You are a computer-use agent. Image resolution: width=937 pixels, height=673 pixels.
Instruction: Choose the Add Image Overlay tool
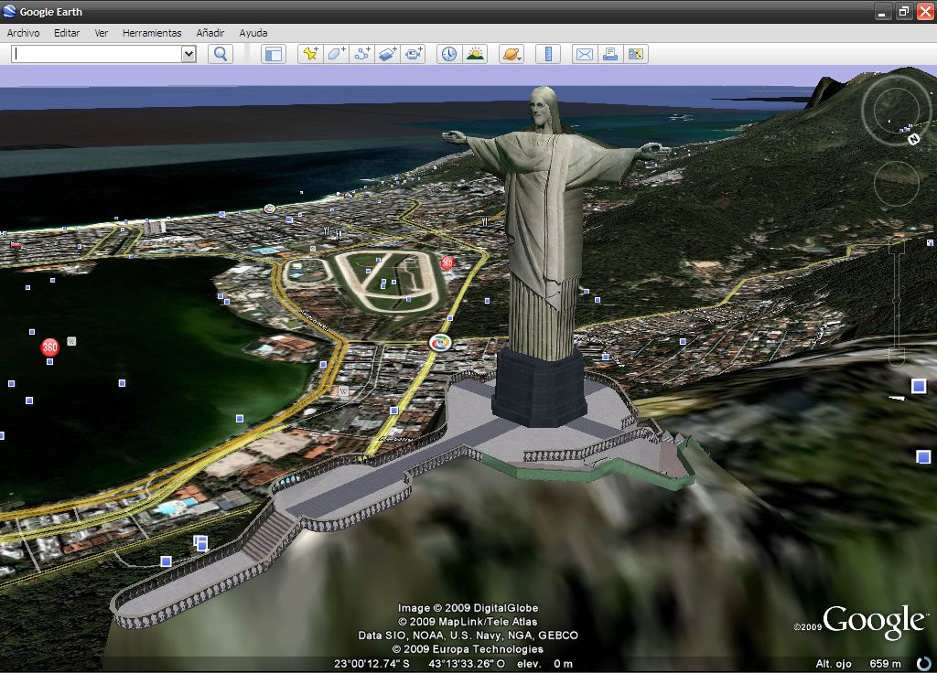387,54
